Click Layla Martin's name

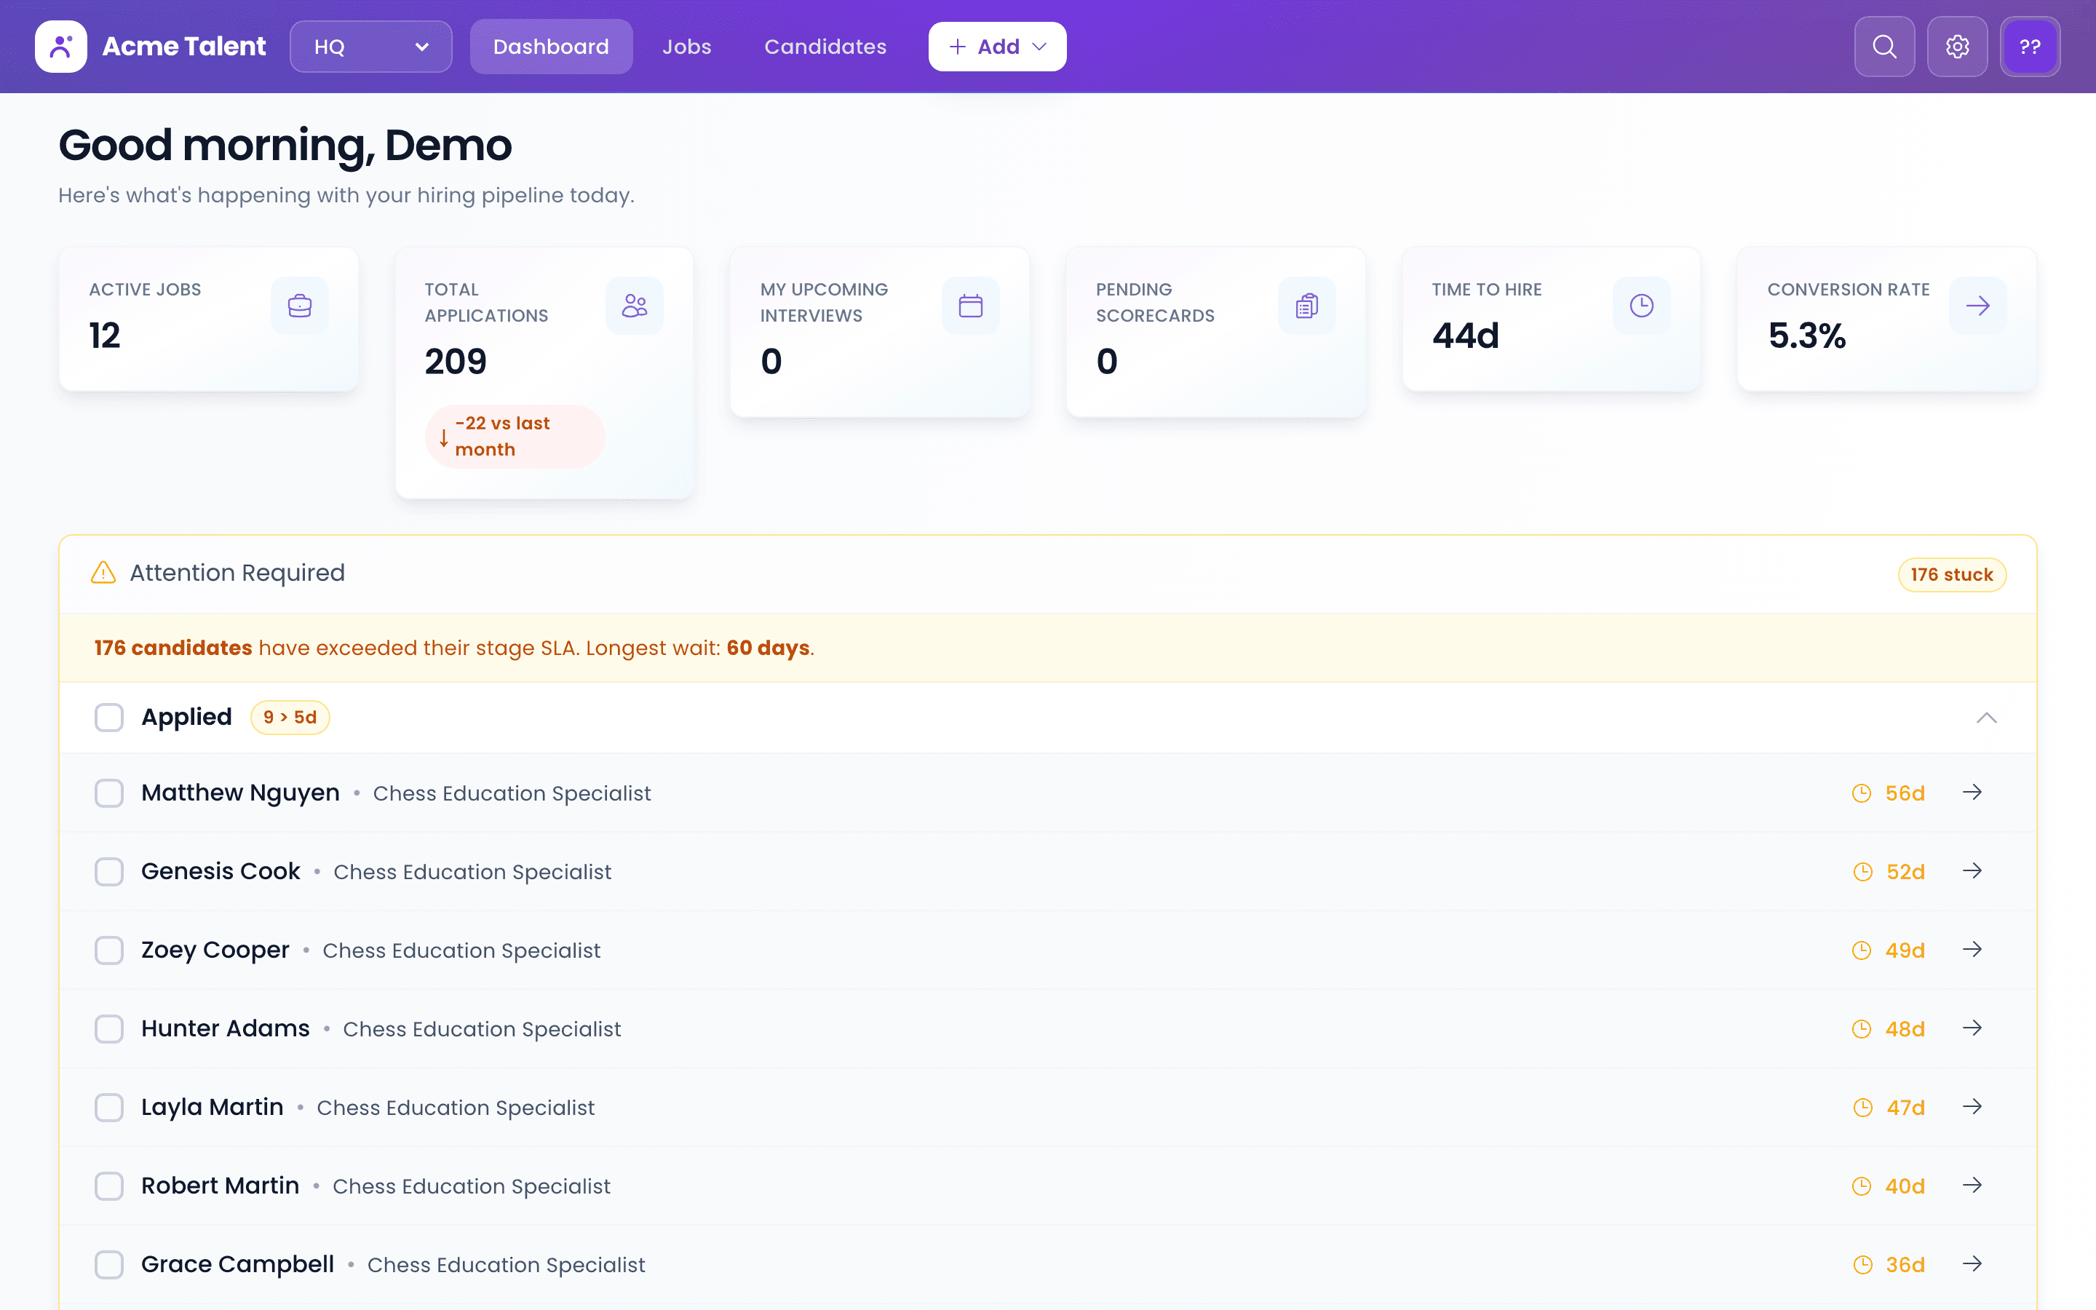point(213,1107)
